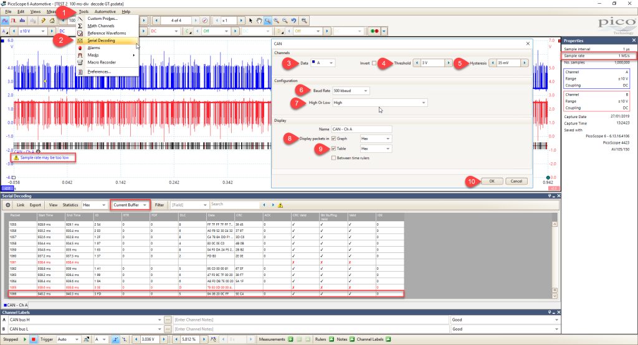Open the buffer navigator compass icon
Image resolution: width=638 pixels, height=345 pixels.
click(205, 21)
